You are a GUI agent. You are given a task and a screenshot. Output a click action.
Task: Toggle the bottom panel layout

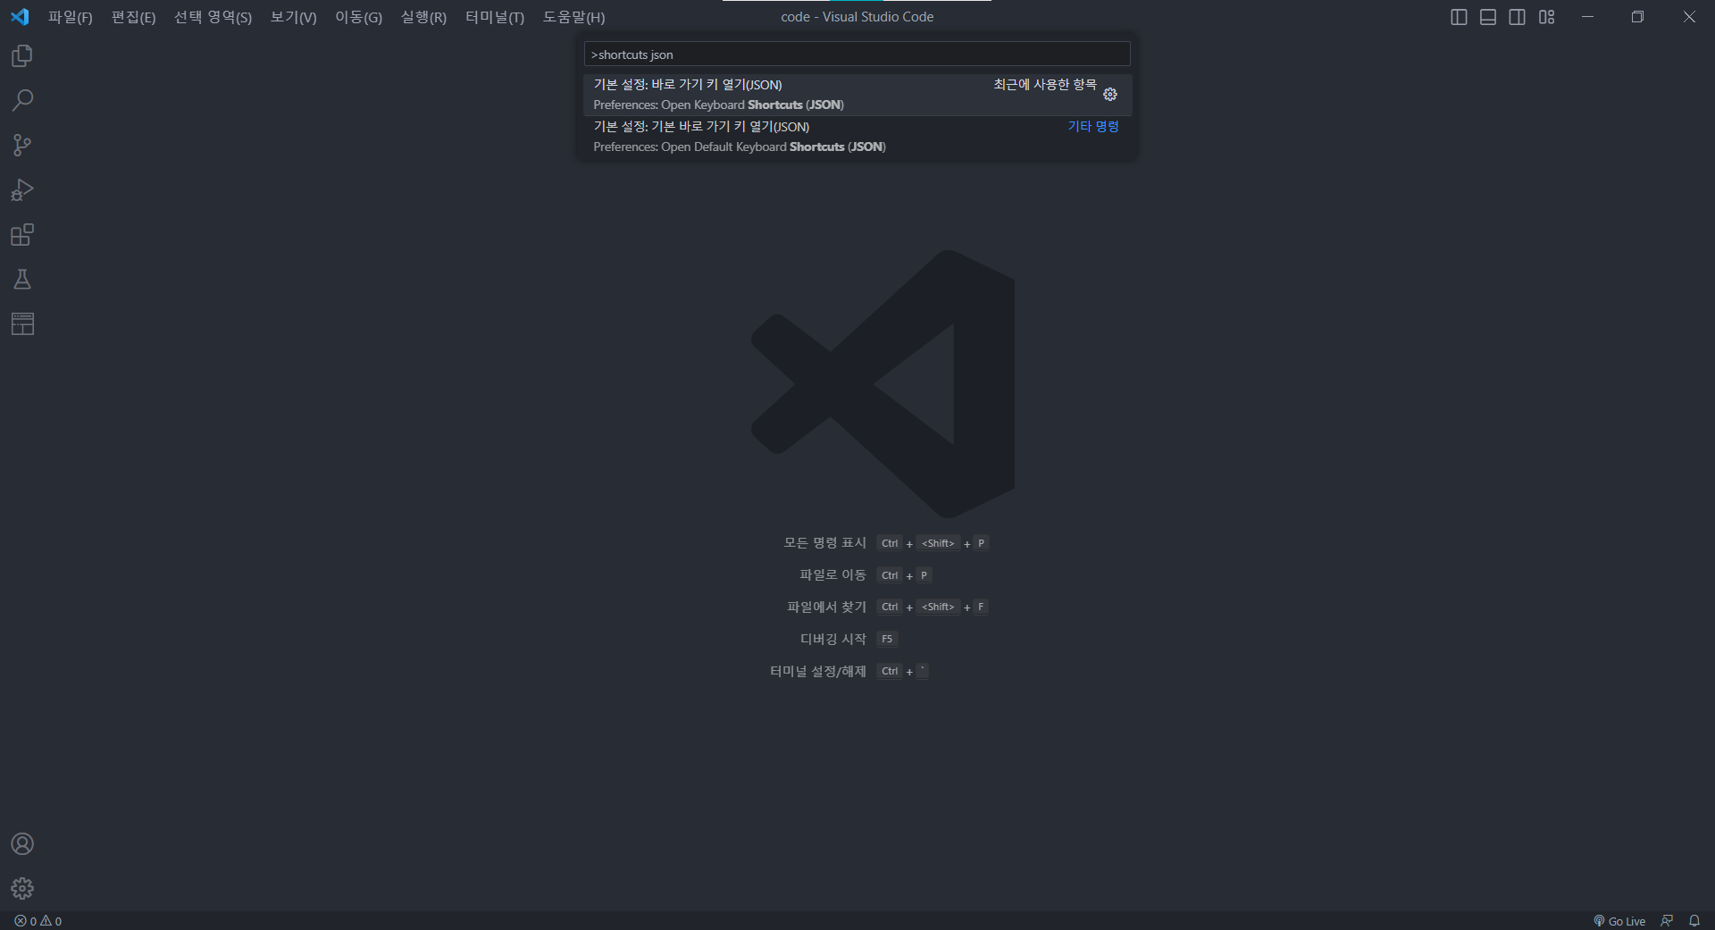[x=1488, y=17]
